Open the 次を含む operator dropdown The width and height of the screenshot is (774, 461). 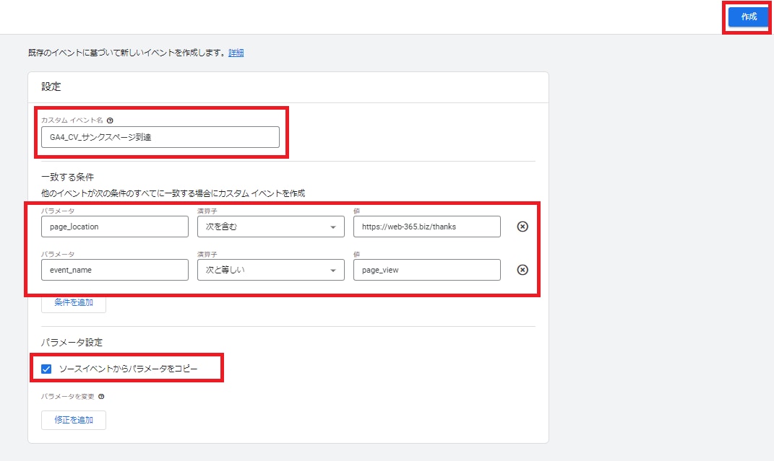[270, 227]
